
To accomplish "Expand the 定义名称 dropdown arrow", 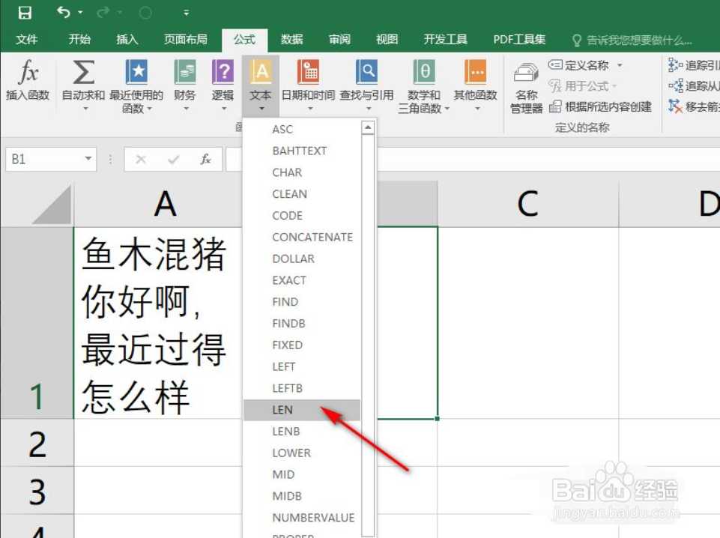I will [620, 65].
